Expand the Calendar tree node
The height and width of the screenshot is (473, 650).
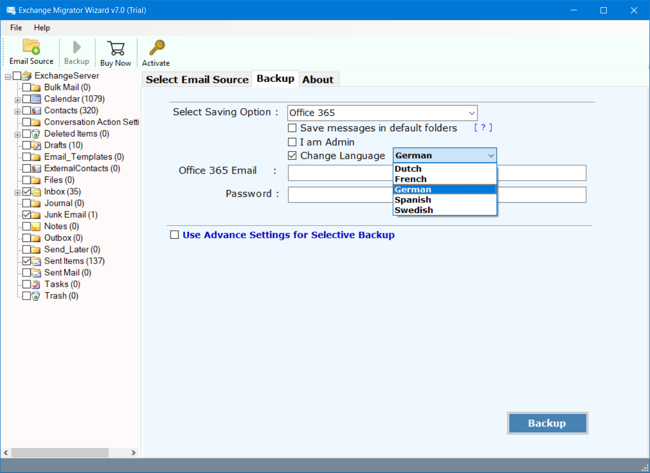pyautogui.click(x=17, y=99)
